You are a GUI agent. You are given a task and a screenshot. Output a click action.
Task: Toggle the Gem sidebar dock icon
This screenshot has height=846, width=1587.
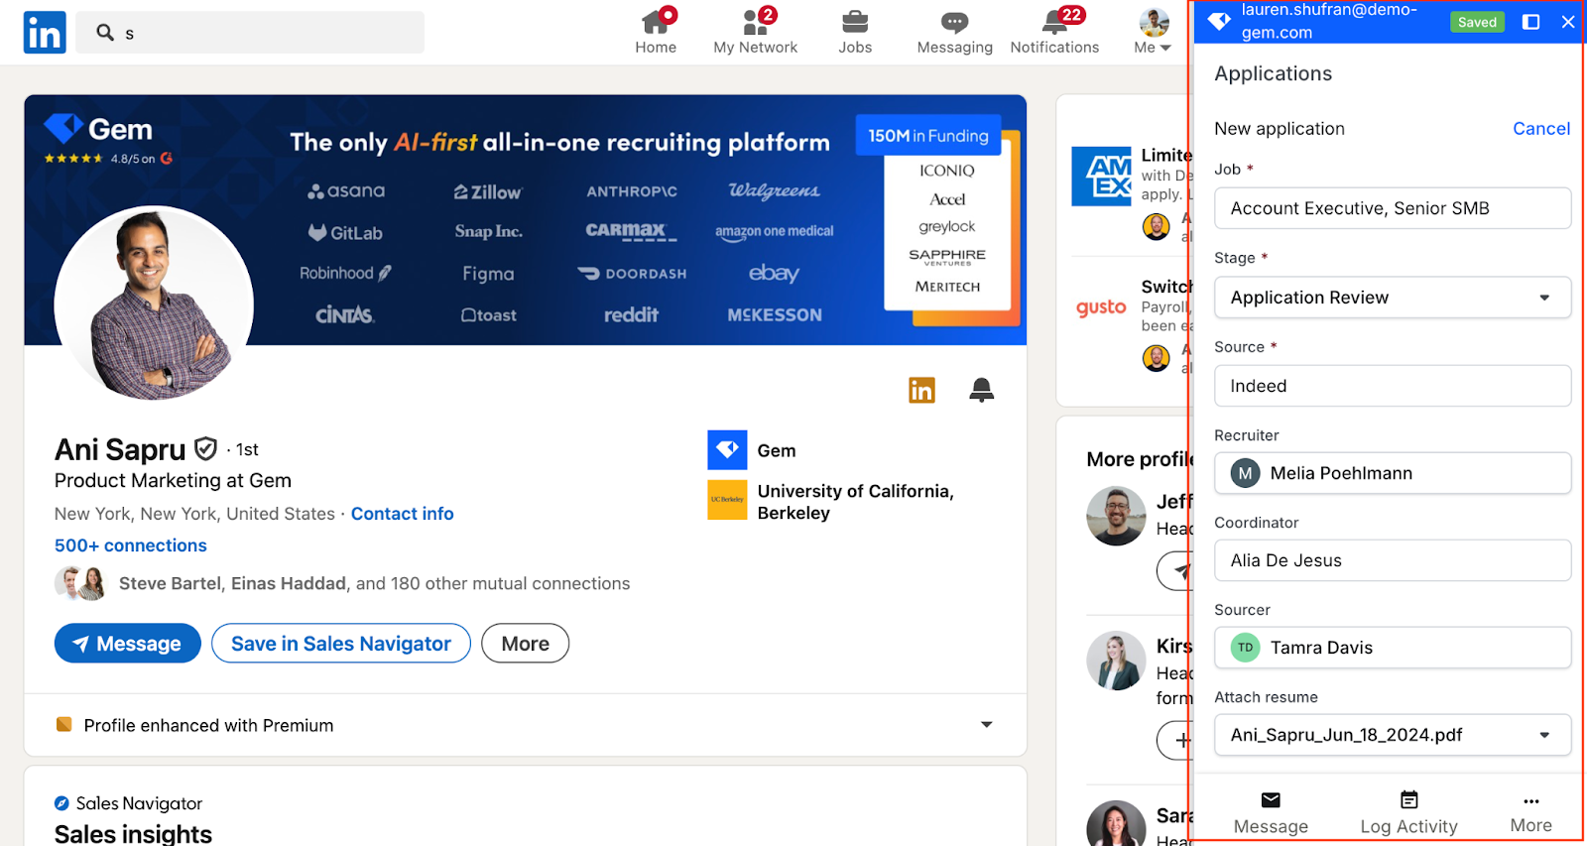[x=1531, y=22]
